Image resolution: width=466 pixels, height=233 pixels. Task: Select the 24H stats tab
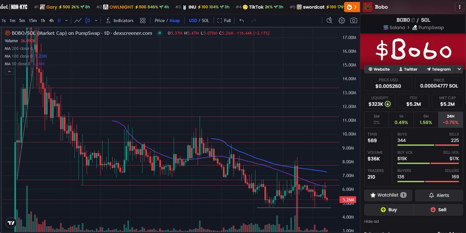pos(450,119)
